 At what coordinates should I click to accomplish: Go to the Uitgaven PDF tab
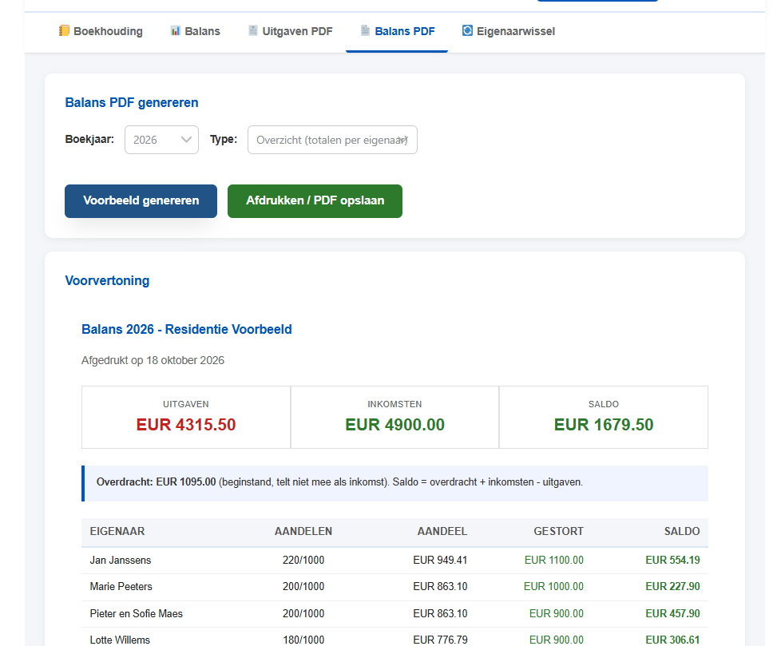click(x=291, y=31)
